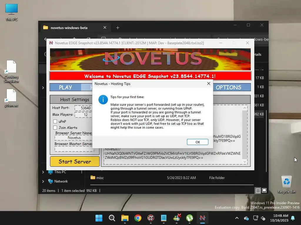Image resolution: width=301 pixels, height=225 pixels.
Task: Add a new File Explorer tab
Action: [118, 28]
